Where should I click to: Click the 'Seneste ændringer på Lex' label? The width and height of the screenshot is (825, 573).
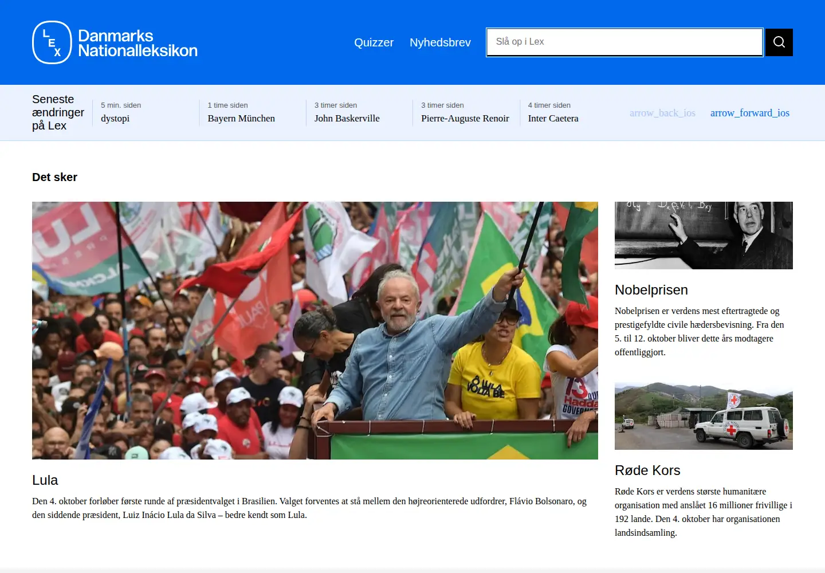pyautogui.click(x=58, y=112)
